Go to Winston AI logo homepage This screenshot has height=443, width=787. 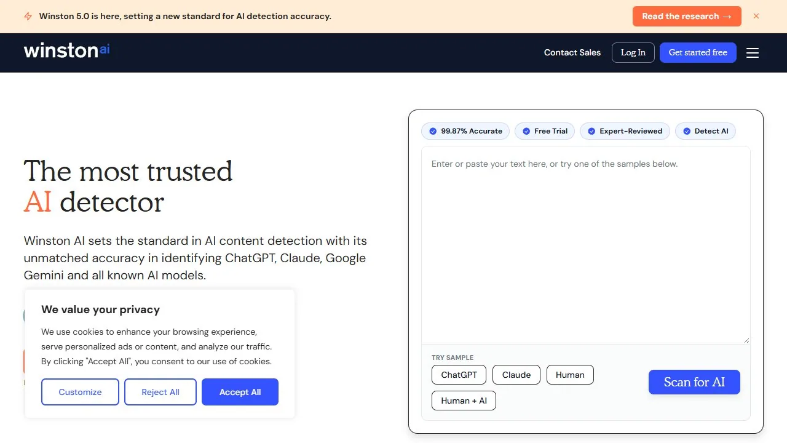(66, 50)
